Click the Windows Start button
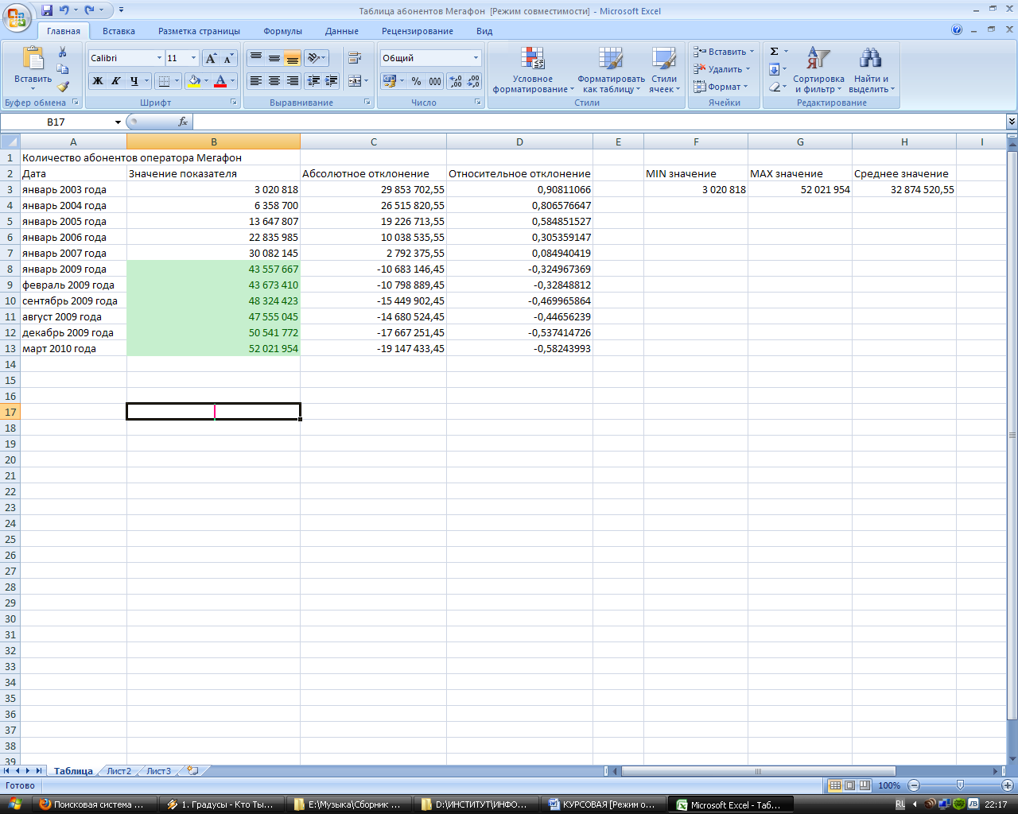 (x=14, y=804)
